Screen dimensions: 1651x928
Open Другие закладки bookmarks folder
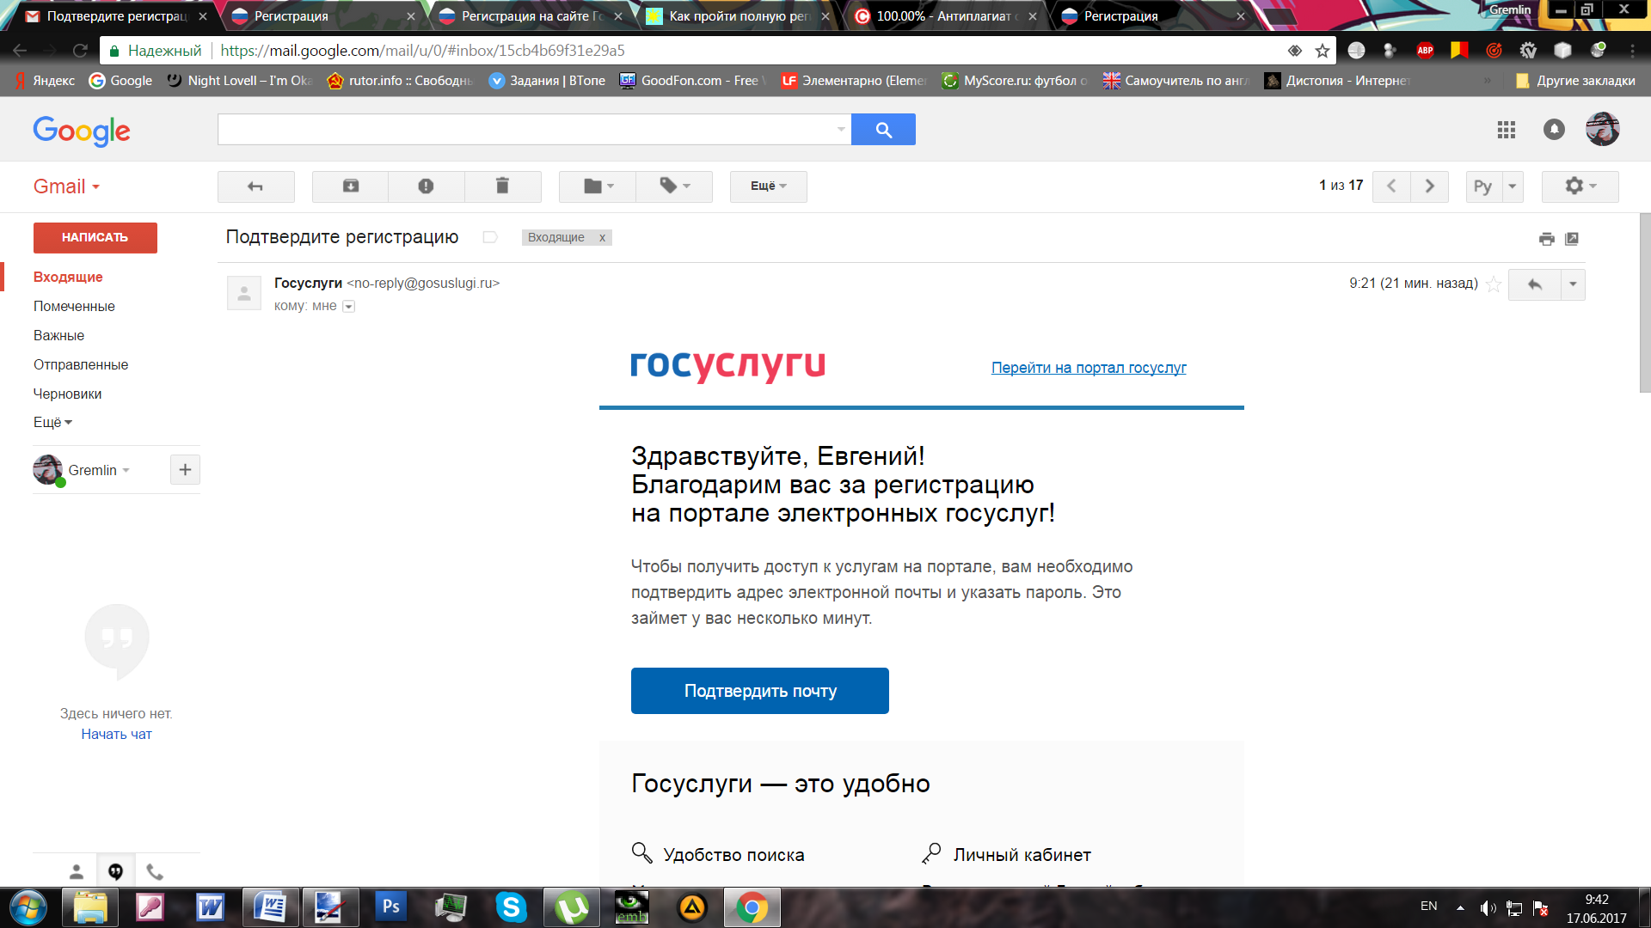click(x=1575, y=81)
